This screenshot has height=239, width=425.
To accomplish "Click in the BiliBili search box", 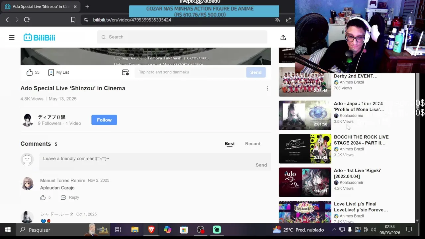I will coord(182,37).
